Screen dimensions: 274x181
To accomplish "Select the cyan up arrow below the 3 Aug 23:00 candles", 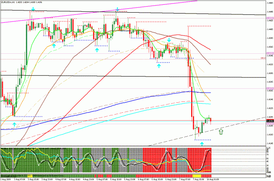I will click(x=54, y=45).
